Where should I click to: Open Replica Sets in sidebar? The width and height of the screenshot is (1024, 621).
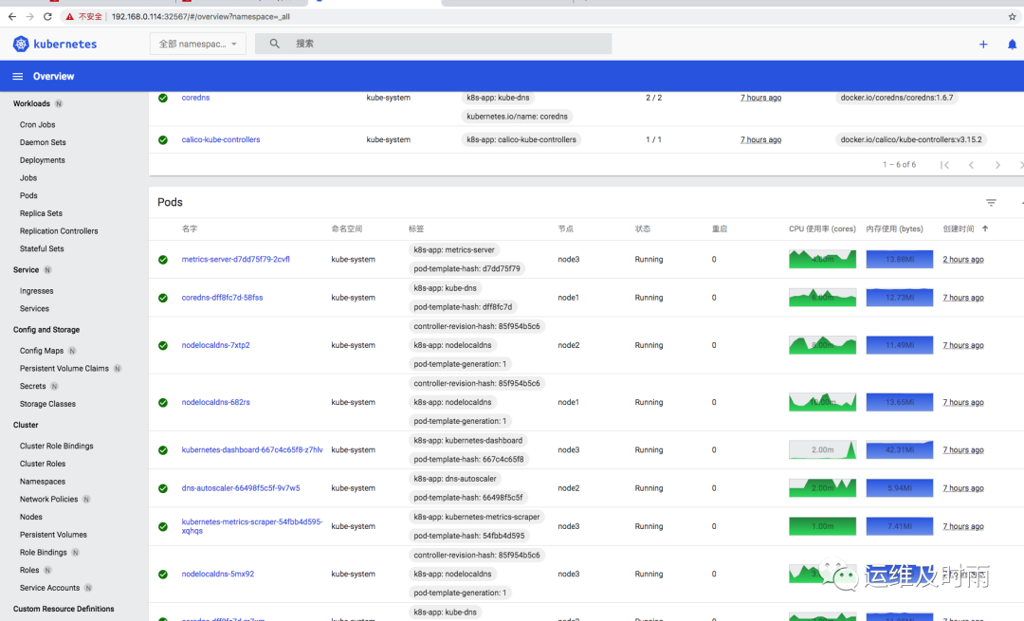coord(41,213)
